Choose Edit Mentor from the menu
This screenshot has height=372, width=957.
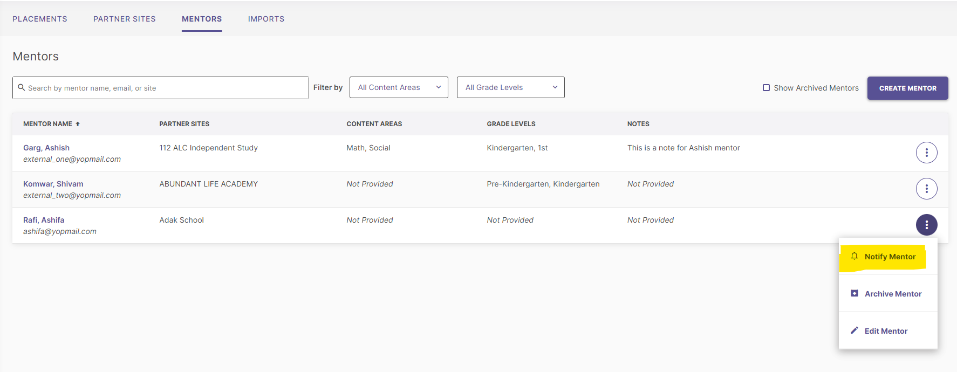(x=888, y=331)
